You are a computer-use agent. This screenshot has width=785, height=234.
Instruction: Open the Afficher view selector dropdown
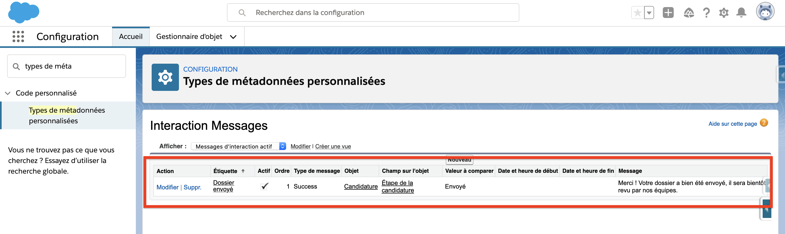coord(238,146)
